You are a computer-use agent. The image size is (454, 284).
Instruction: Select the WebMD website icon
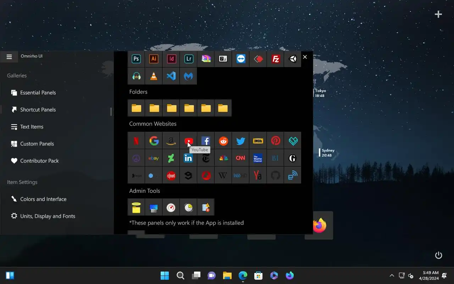(x=241, y=175)
